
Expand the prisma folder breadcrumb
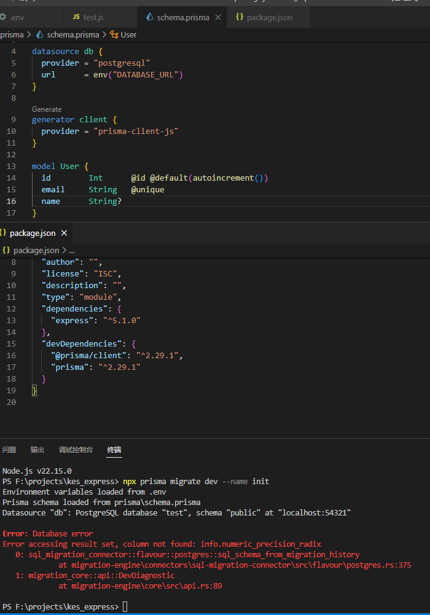point(12,35)
